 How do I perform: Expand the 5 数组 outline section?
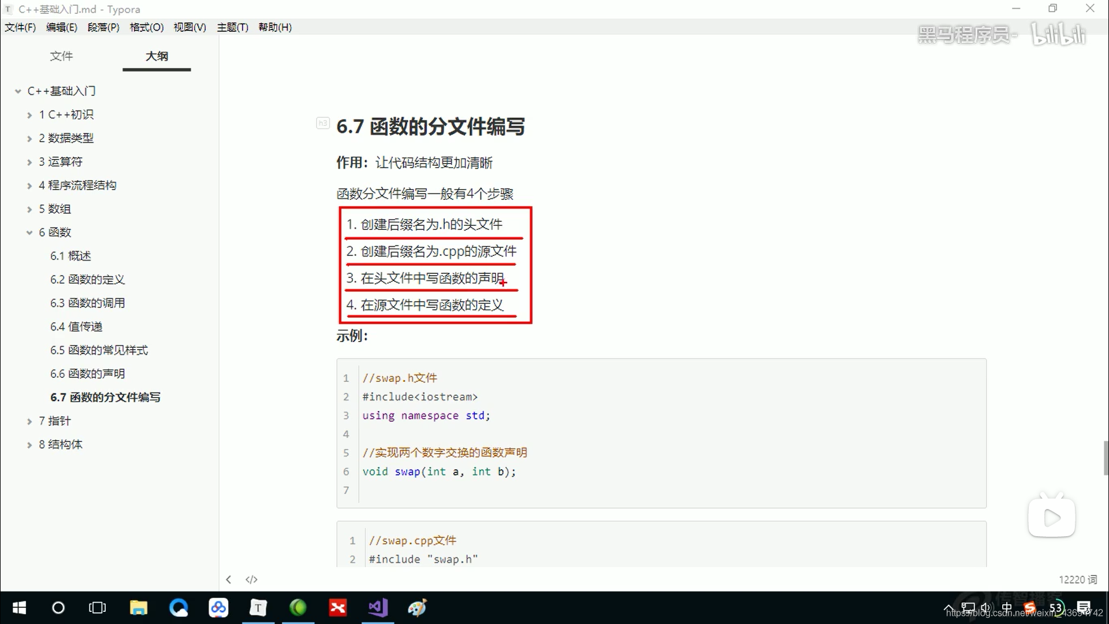coord(29,209)
